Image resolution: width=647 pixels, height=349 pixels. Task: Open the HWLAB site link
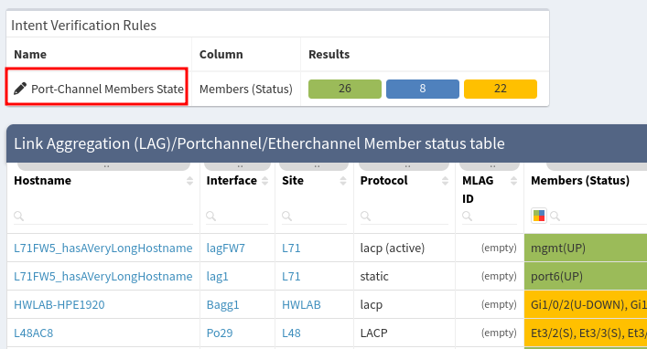tap(301, 304)
